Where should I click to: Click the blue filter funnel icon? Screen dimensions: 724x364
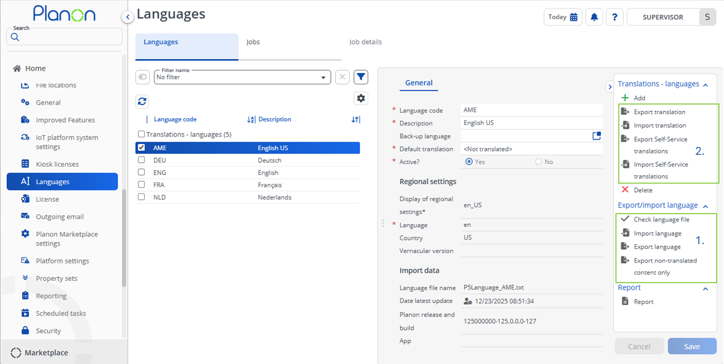[361, 77]
